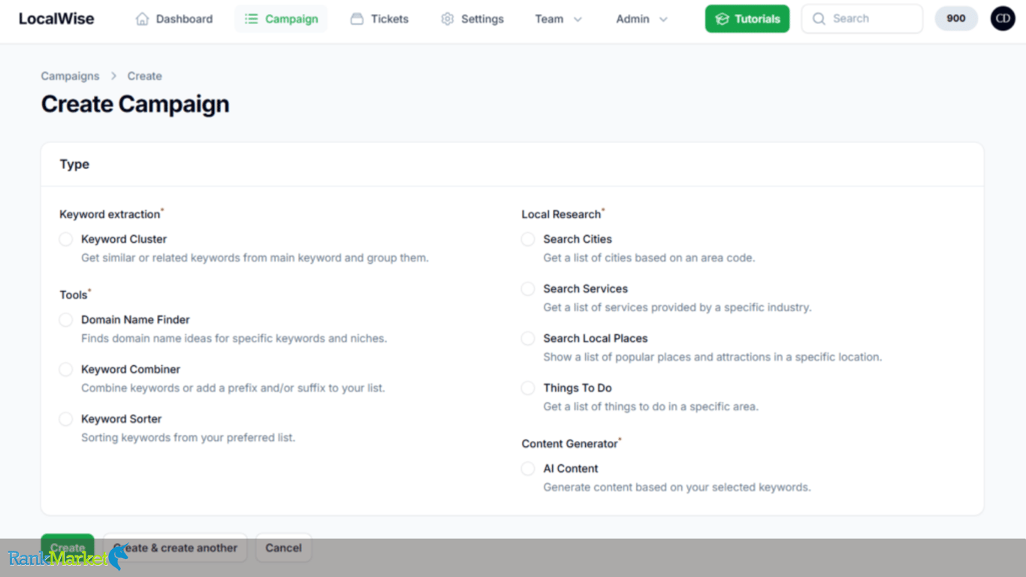
Task: Click the Keyword extraction group label
Action: (110, 214)
